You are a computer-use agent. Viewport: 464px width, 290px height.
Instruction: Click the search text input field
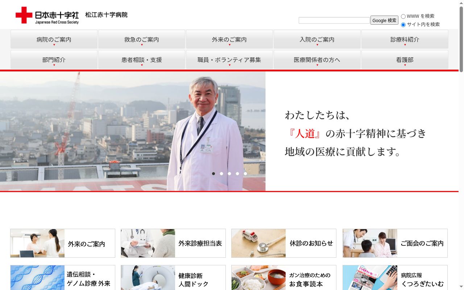pyautogui.click(x=334, y=20)
